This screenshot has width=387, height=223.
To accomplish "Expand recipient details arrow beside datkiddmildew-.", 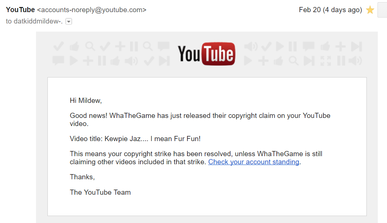I will pyautogui.click(x=69, y=21).
